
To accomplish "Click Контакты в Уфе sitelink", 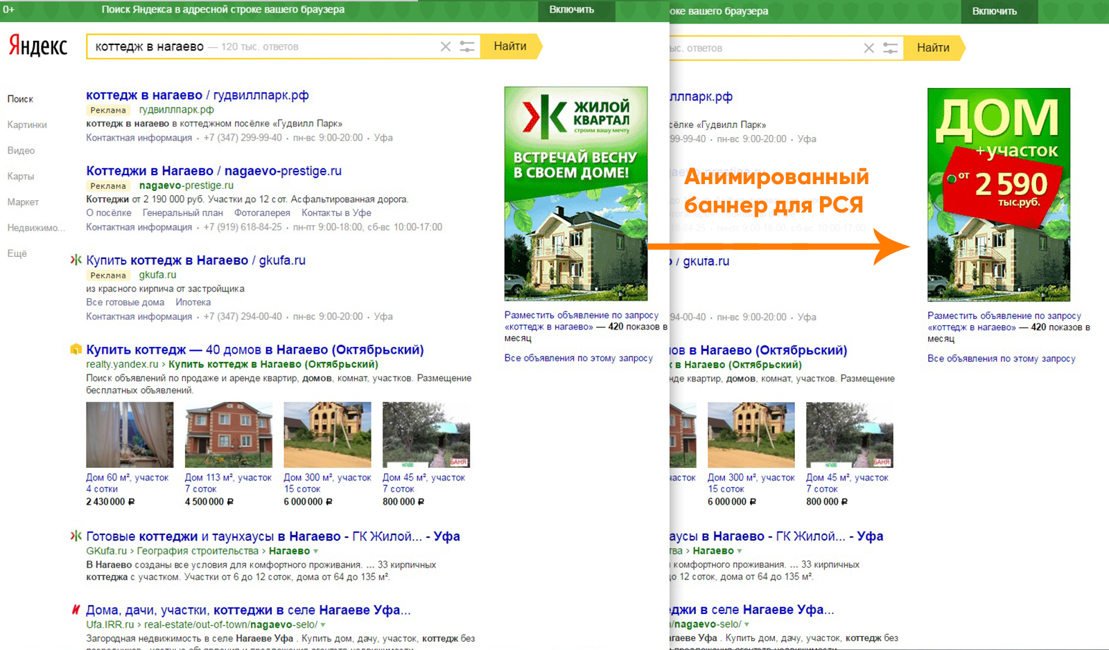I will 336,213.
